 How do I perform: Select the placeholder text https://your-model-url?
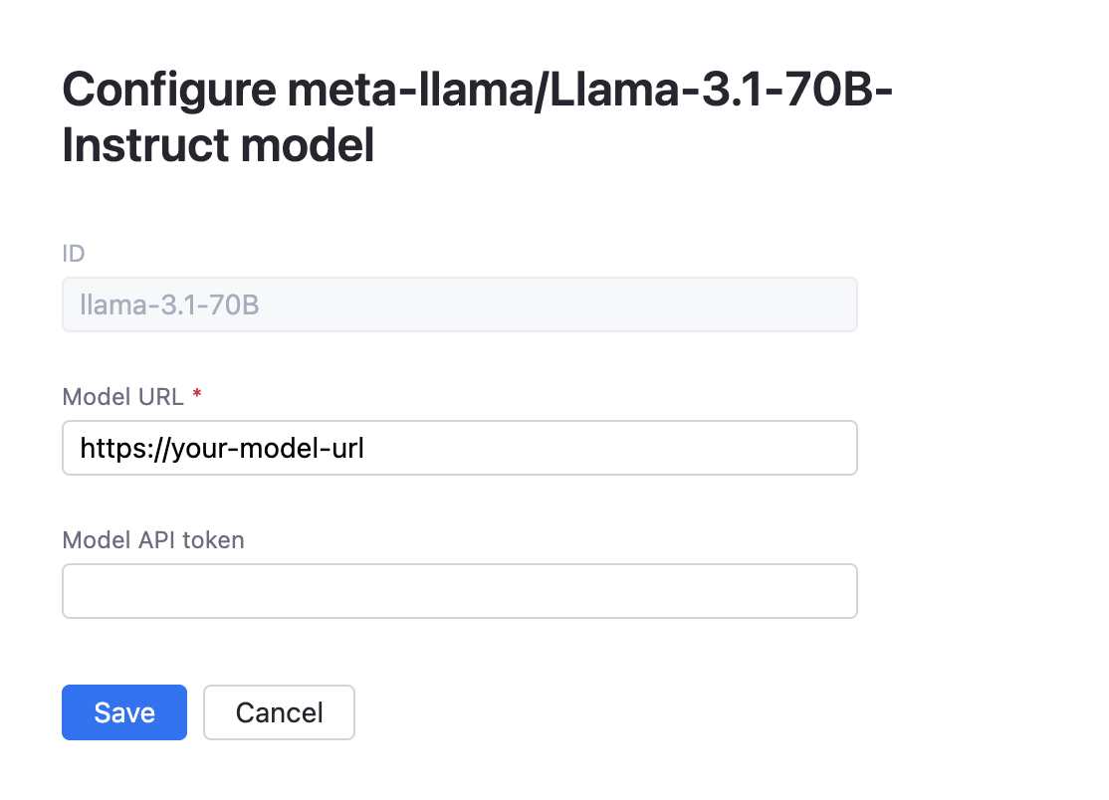click(221, 448)
